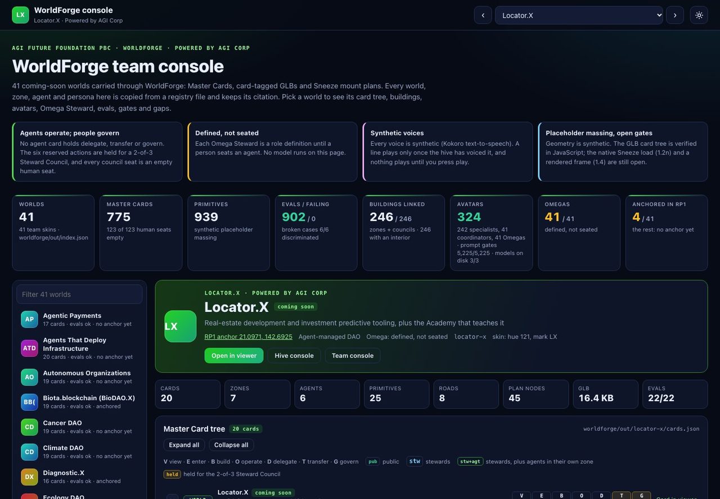720x499 pixels.
Task: Click the Worlds 41 stat card
Action: coord(53,233)
